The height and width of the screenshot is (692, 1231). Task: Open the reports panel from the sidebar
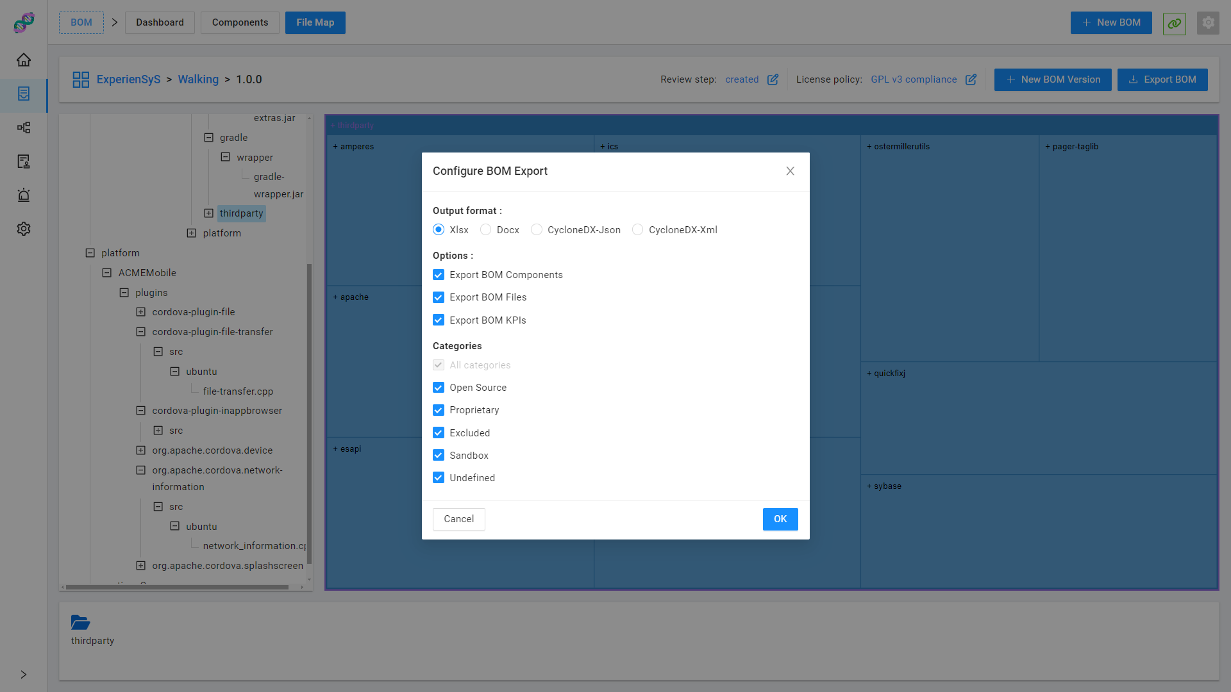pos(24,161)
